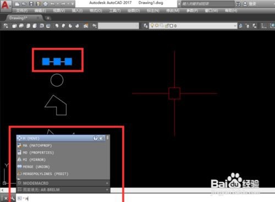Click the middle blue grip of the selected line
Image resolution: width=275 pixels, height=202 pixels.
point(57,62)
